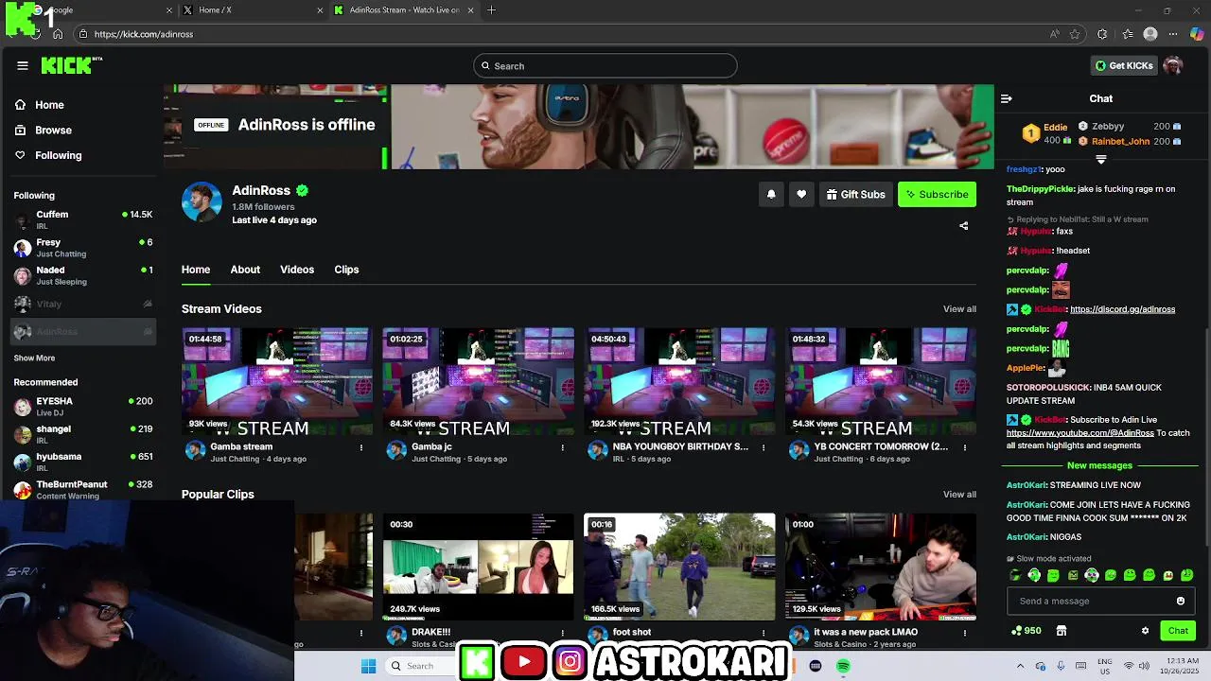The image size is (1211, 681).
Task: Toggle the heart follow button for AdinRoss
Action: click(x=801, y=194)
